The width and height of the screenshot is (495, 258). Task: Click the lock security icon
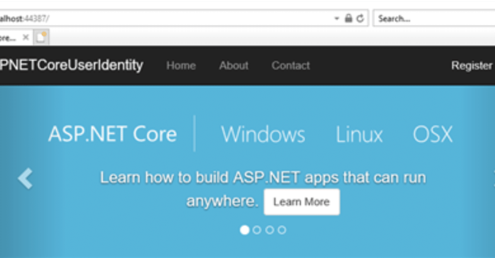(x=348, y=18)
